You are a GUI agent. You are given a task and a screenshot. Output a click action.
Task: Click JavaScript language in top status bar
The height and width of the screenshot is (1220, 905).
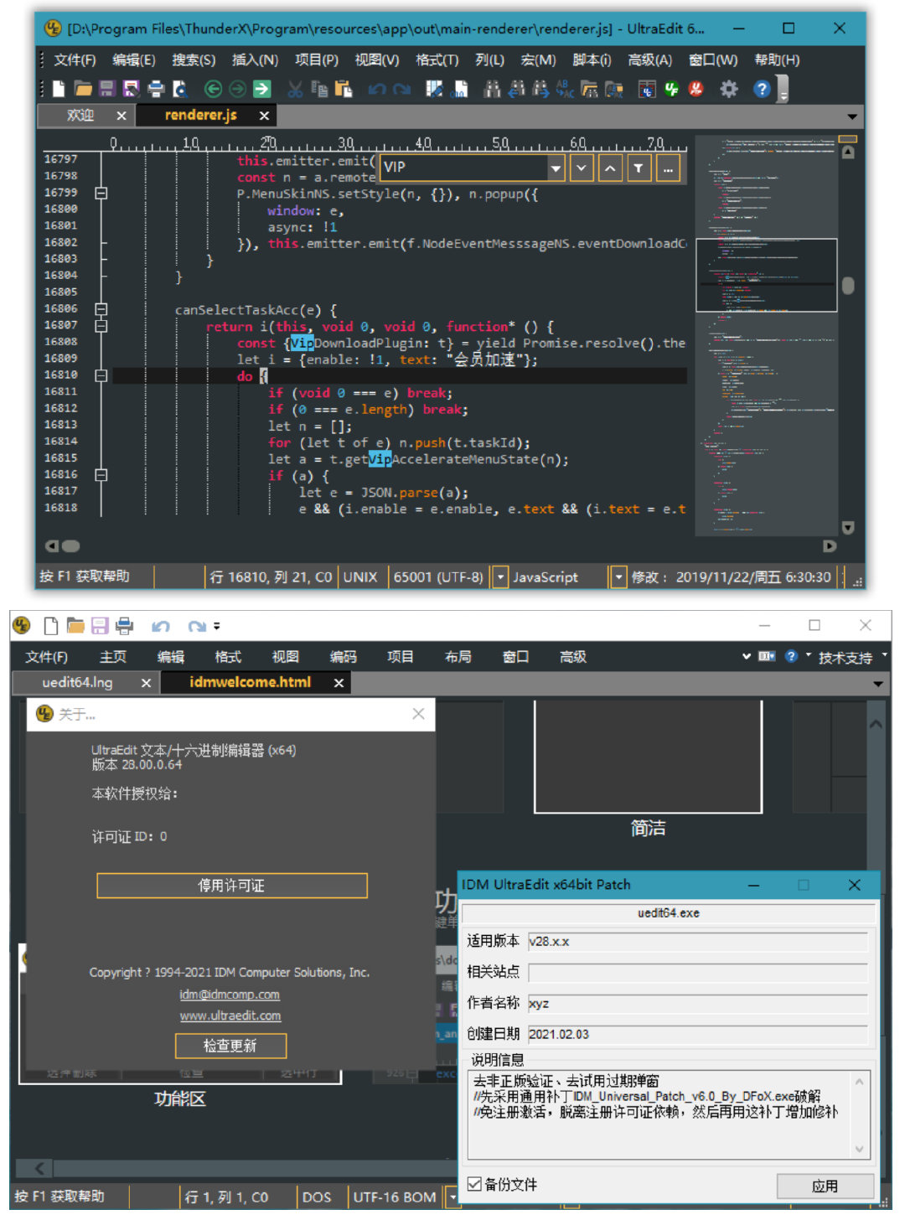click(546, 576)
